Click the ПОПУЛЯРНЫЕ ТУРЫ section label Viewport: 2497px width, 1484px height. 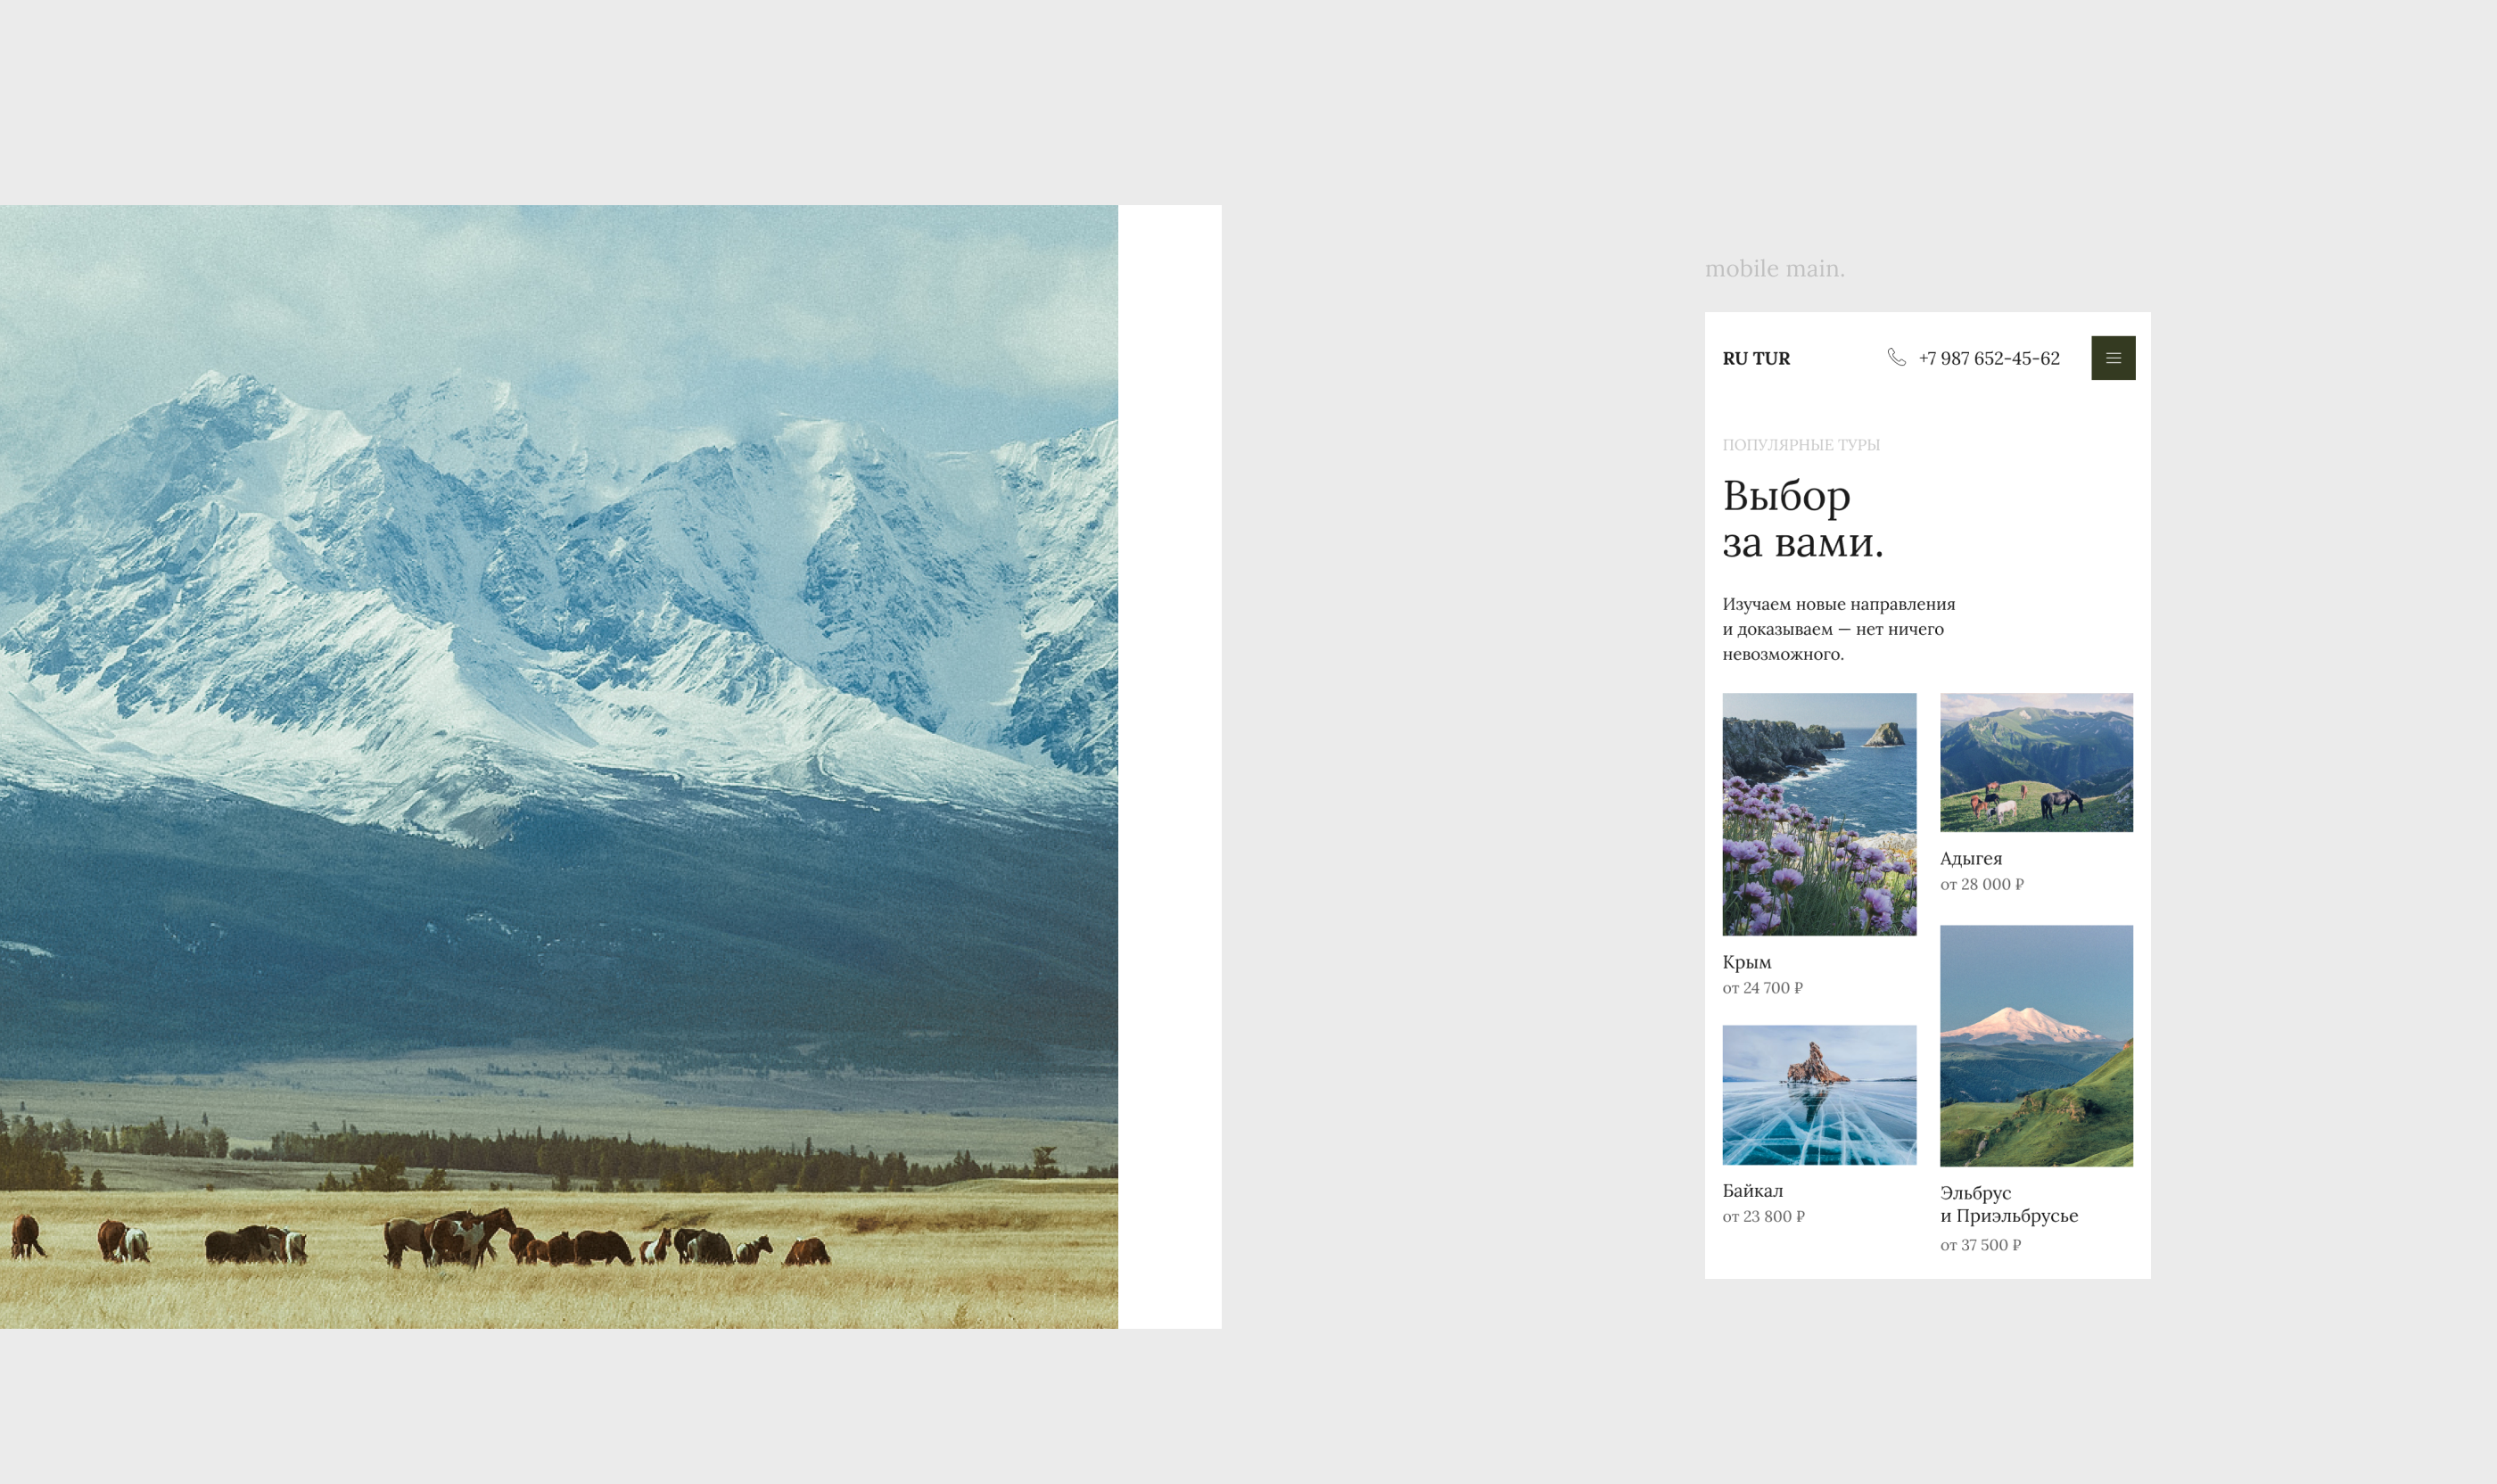(1801, 445)
